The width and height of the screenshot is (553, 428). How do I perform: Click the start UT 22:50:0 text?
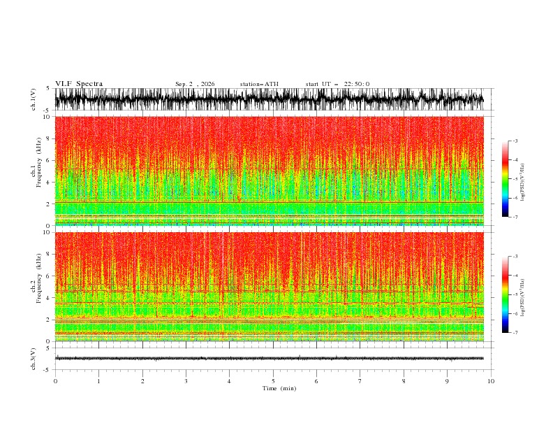[337, 84]
